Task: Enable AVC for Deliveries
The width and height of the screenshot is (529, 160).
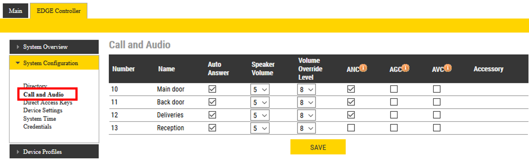Action: (x=437, y=115)
